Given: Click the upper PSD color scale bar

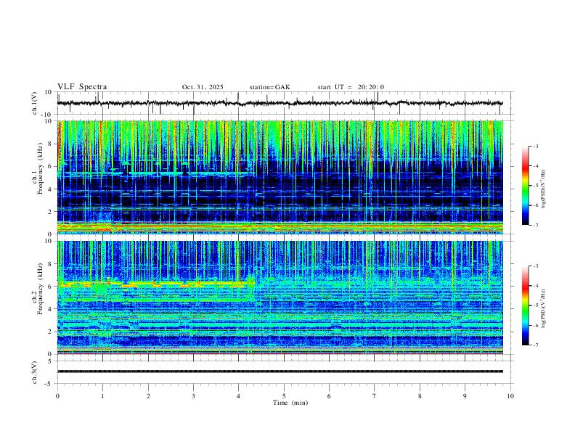Looking at the screenshot, I should click(x=526, y=186).
